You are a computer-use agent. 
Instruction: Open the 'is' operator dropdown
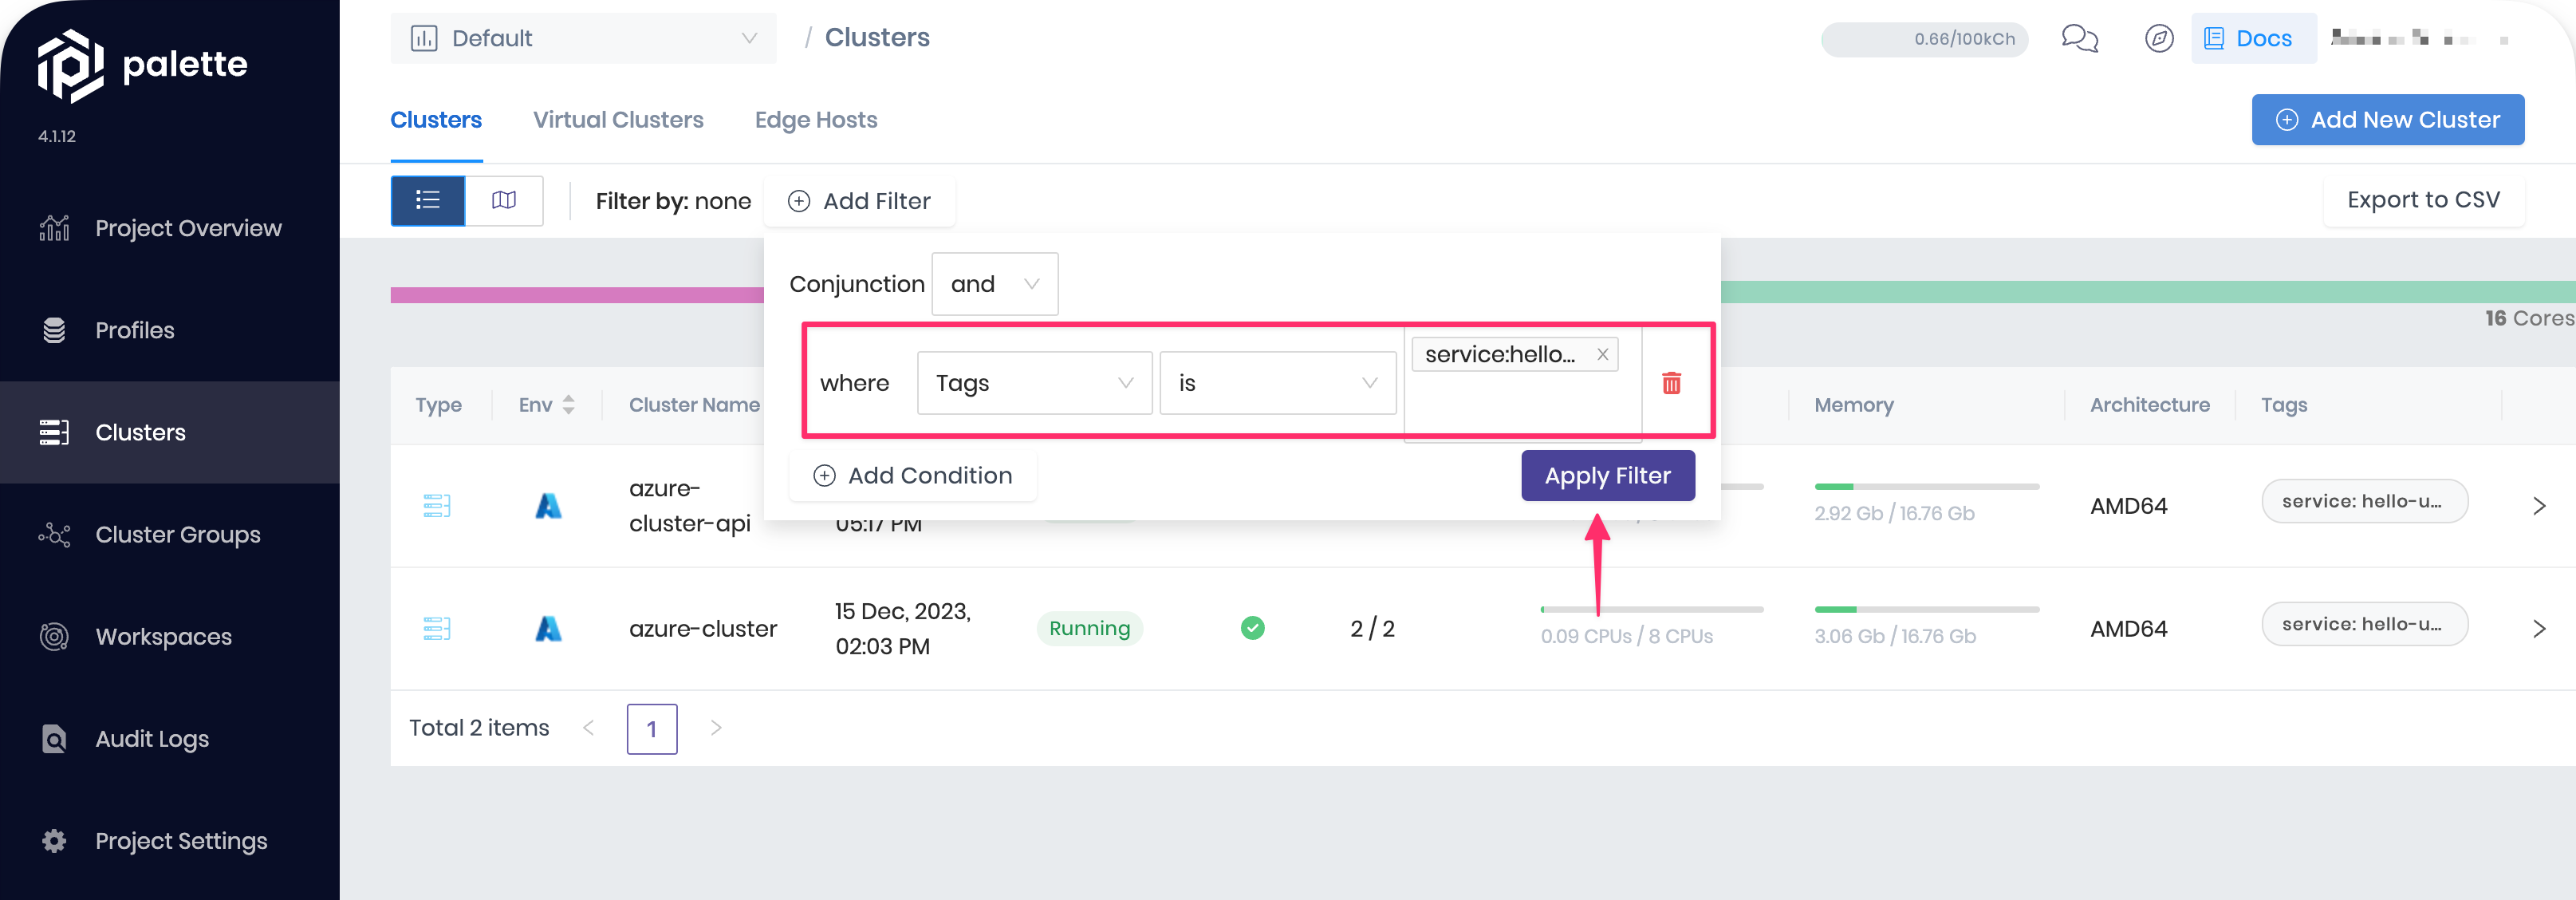(1277, 383)
